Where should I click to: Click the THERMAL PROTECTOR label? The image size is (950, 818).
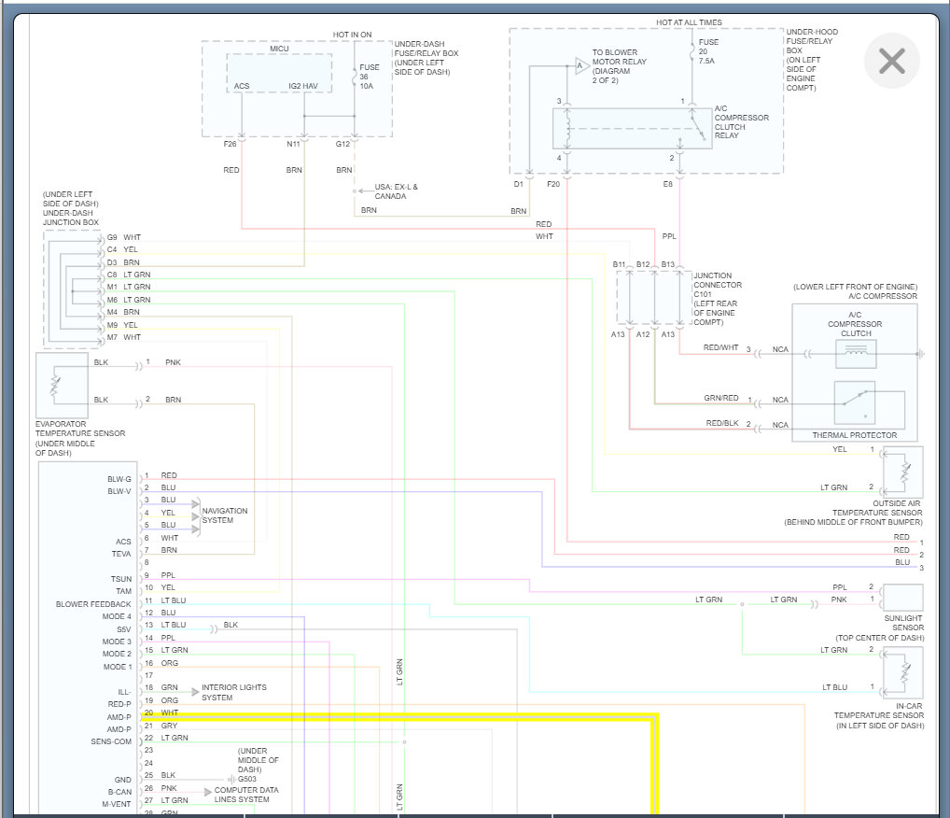(x=854, y=435)
